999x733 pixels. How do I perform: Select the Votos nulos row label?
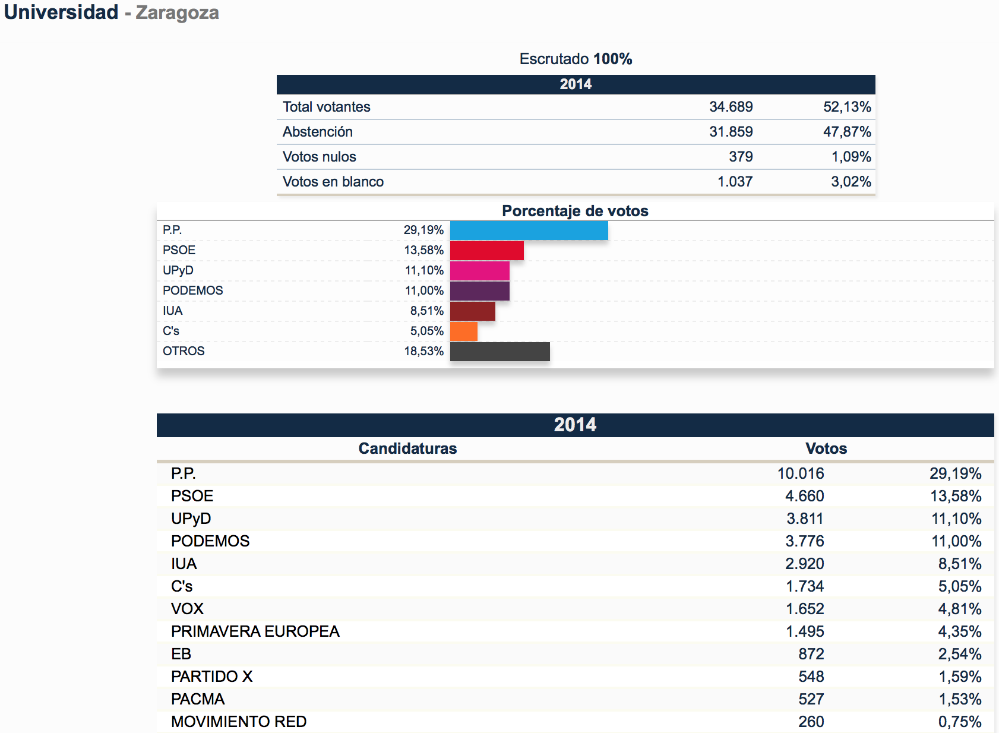(320, 157)
